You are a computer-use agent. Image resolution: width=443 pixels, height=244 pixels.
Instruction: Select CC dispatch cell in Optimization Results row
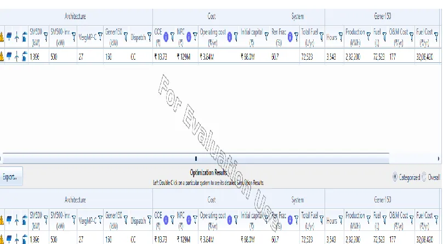pyautogui.click(x=133, y=240)
